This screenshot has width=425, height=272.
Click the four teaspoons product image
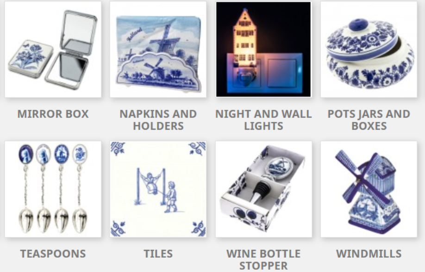pos(53,189)
